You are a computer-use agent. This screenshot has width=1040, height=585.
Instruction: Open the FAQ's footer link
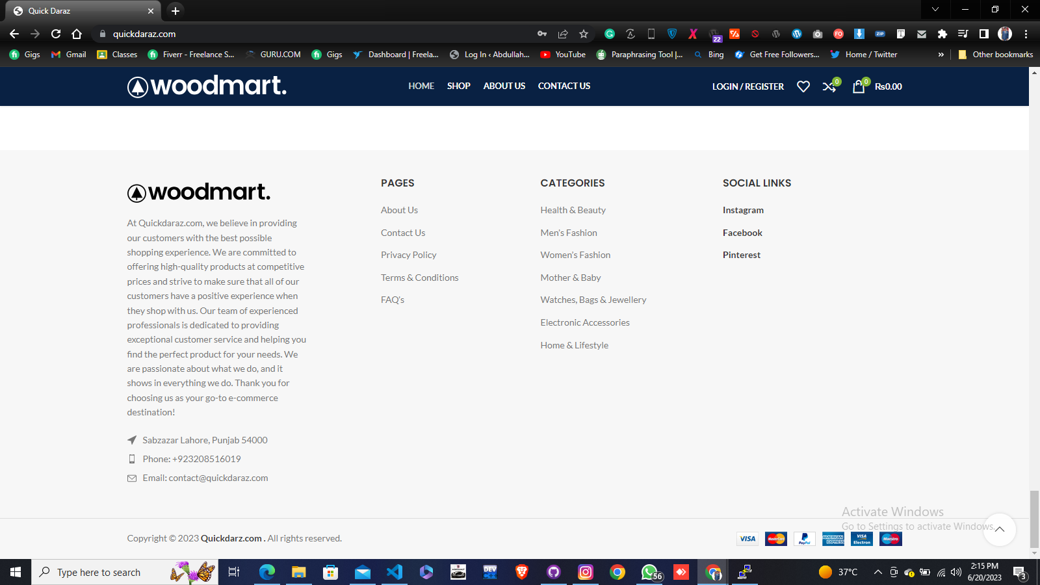pyautogui.click(x=393, y=300)
